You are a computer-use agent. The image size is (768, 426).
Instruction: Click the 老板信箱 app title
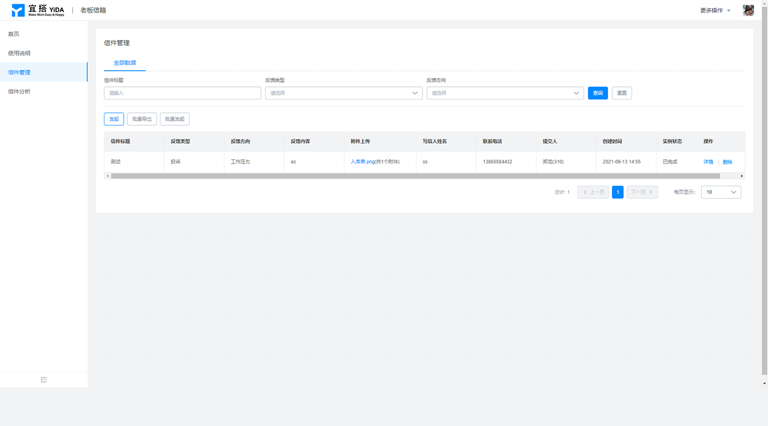93,10
